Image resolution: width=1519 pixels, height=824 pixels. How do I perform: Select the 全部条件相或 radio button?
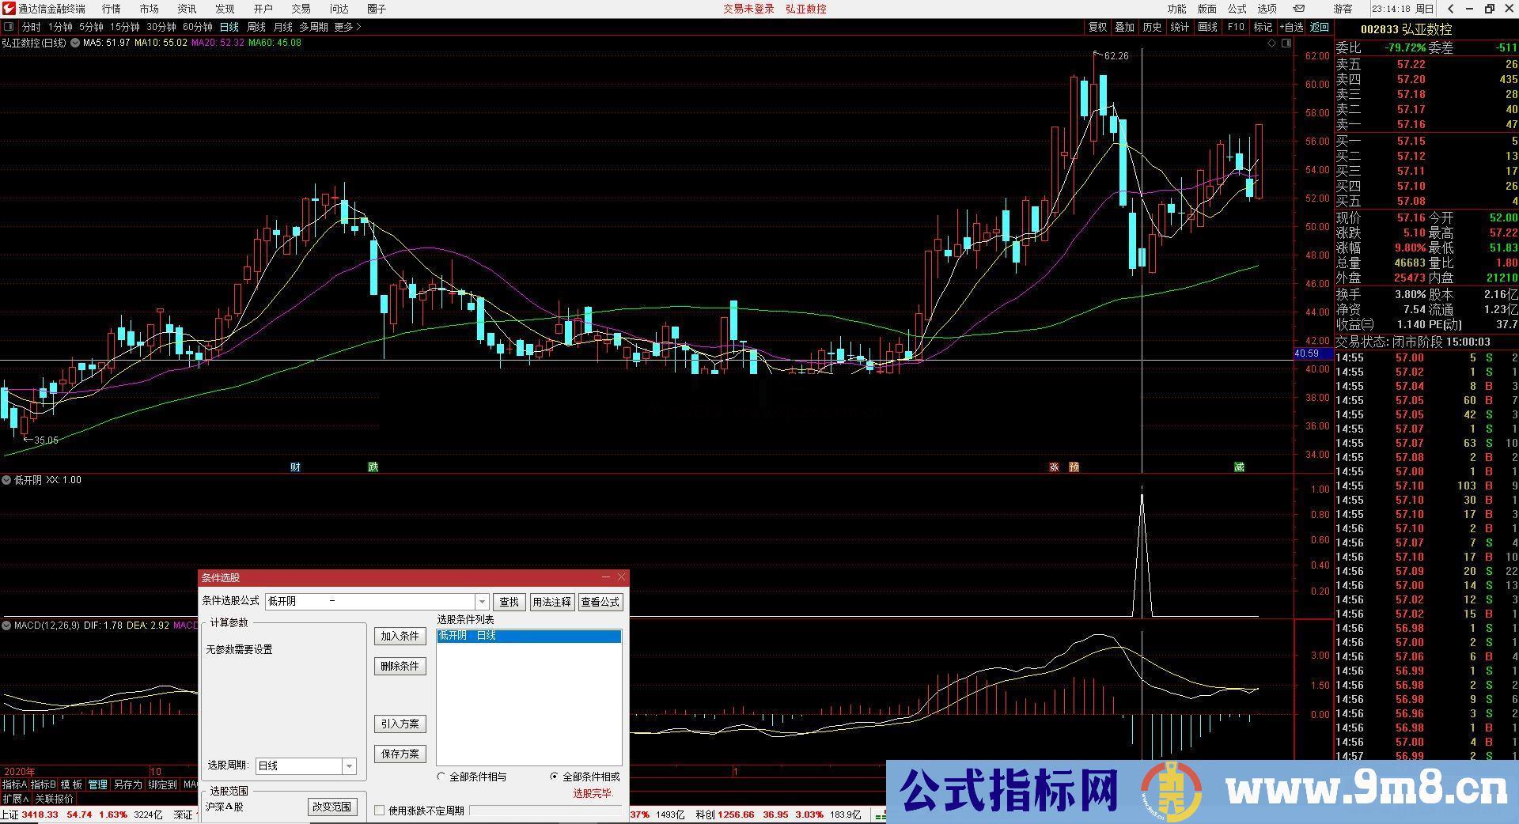point(555,777)
